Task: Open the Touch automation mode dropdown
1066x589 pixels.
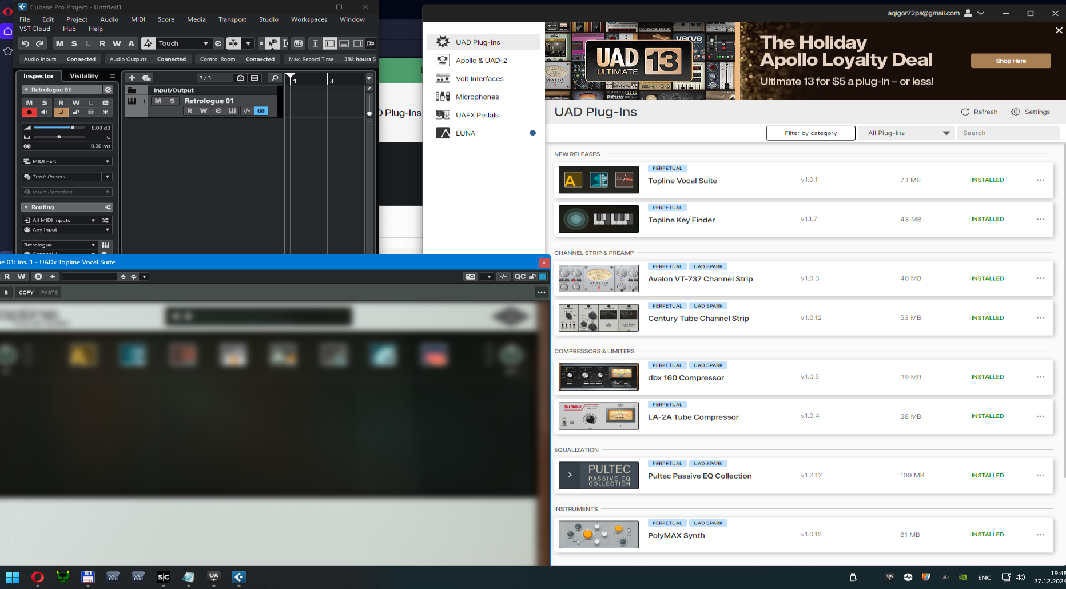Action: point(183,43)
